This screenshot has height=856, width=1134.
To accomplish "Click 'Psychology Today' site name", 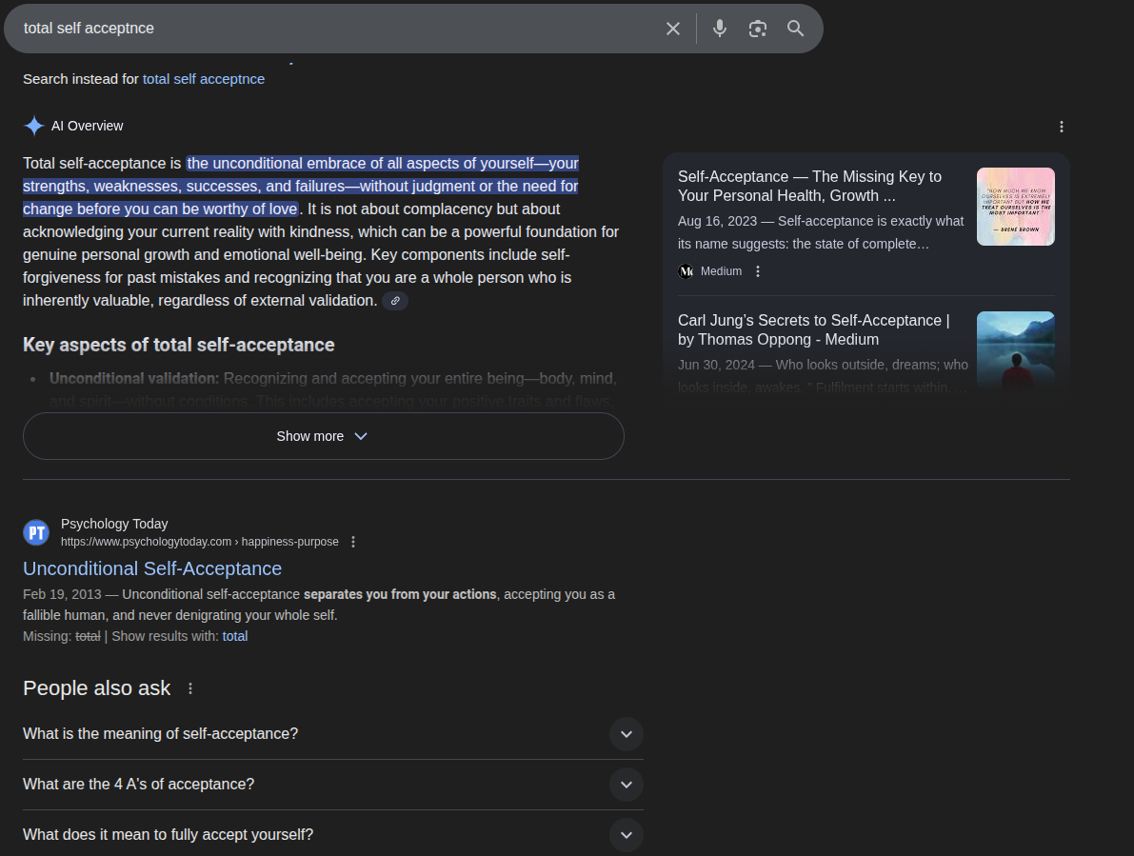I will [114, 524].
